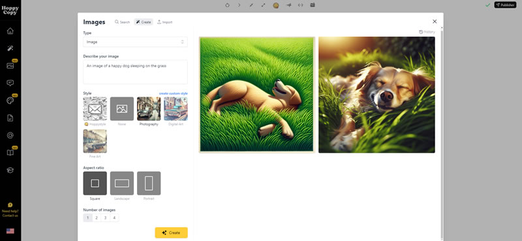Select the Hoppystyle style thumbnail
Image resolution: width=522 pixels, height=241 pixels.
click(x=95, y=108)
